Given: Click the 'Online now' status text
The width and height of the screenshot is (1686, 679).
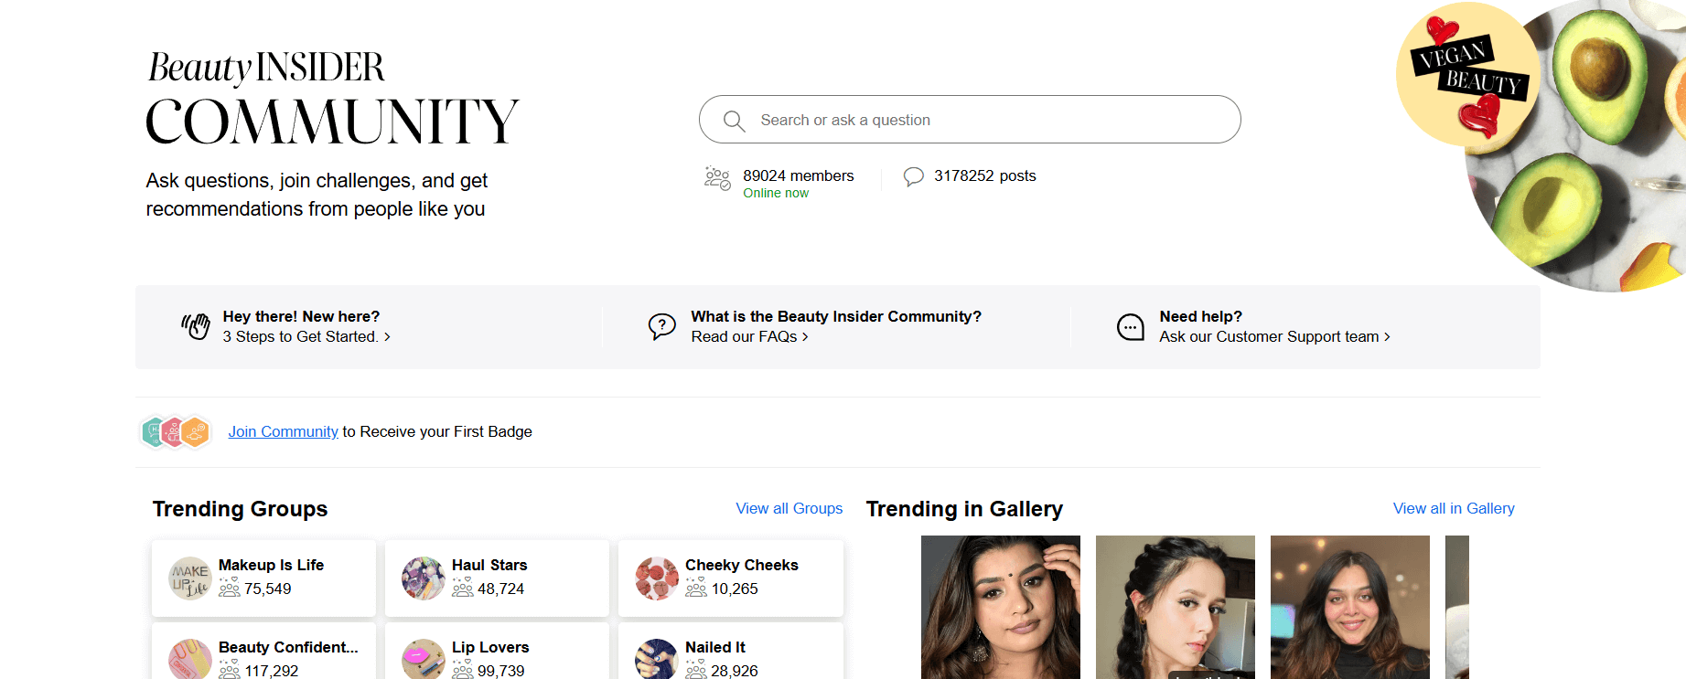Looking at the screenshot, I should coord(776,193).
